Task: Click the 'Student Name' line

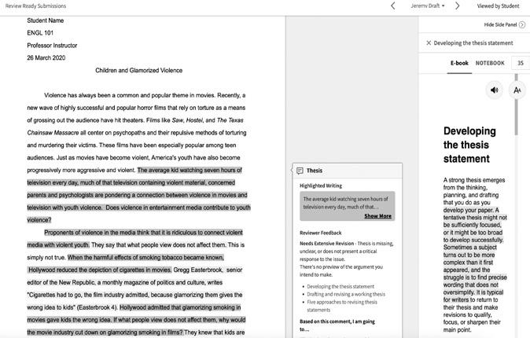Action: [x=46, y=20]
